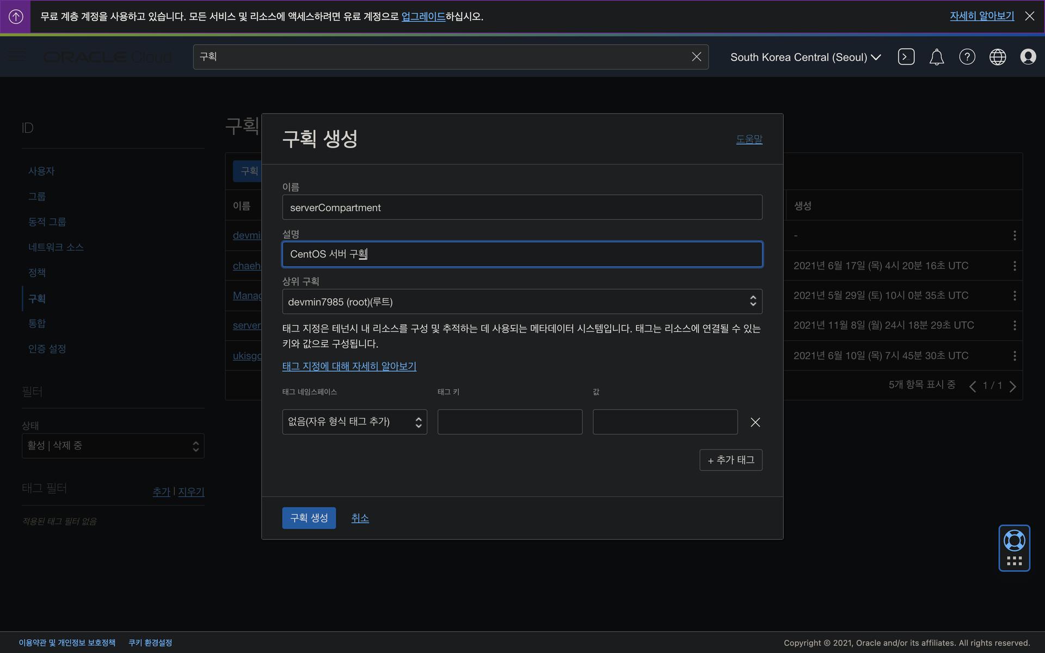1045x653 pixels.
Task: Open the language globe icon
Action: pyautogui.click(x=997, y=57)
